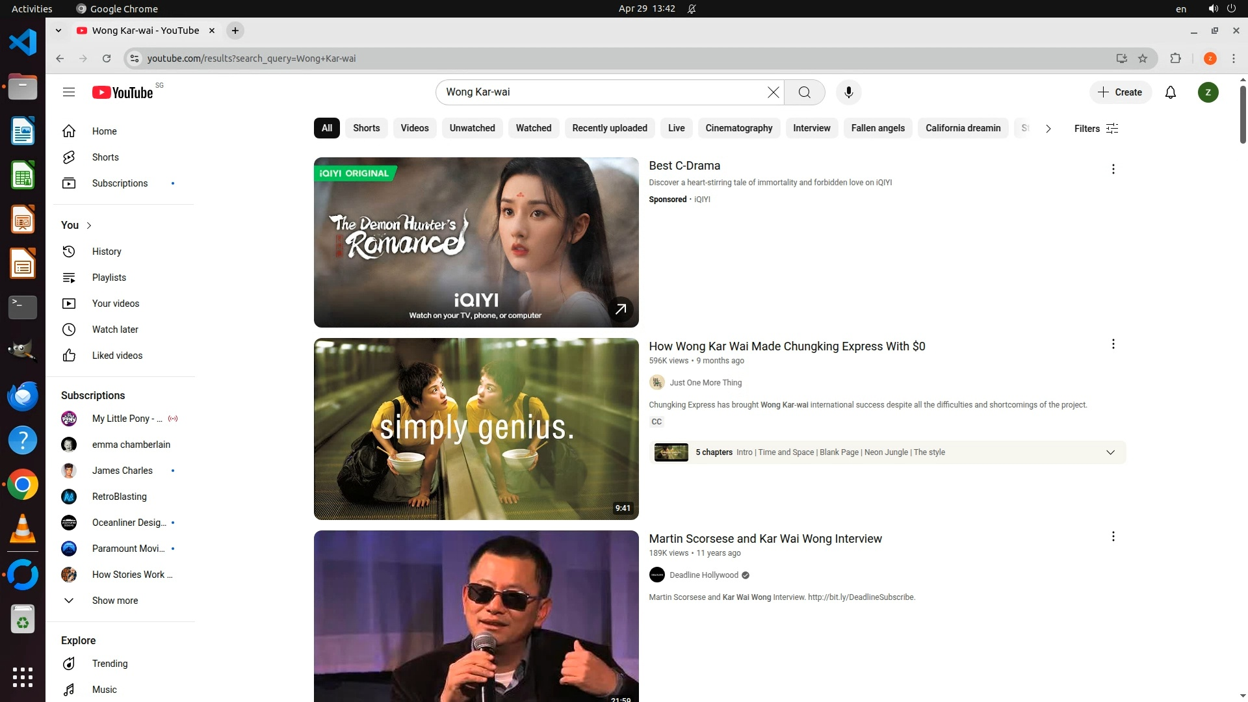Click the Create button
Image resolution: width=1248 pixels, height=702 pixels.
coord(1120,92)
